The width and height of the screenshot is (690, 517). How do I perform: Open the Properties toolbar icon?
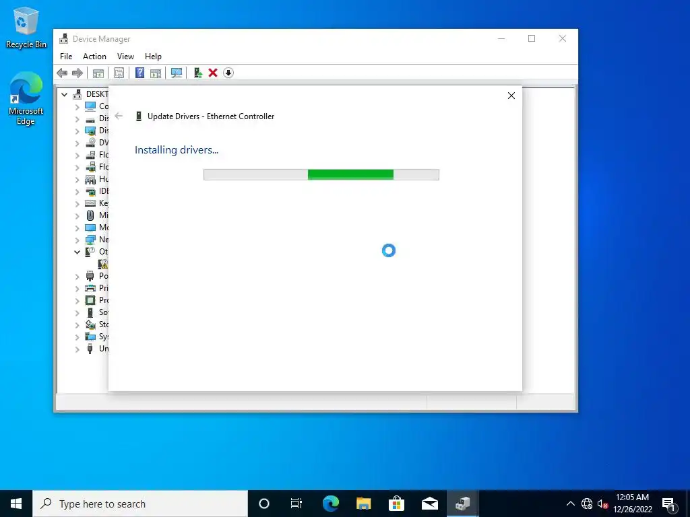click(119, 73)
